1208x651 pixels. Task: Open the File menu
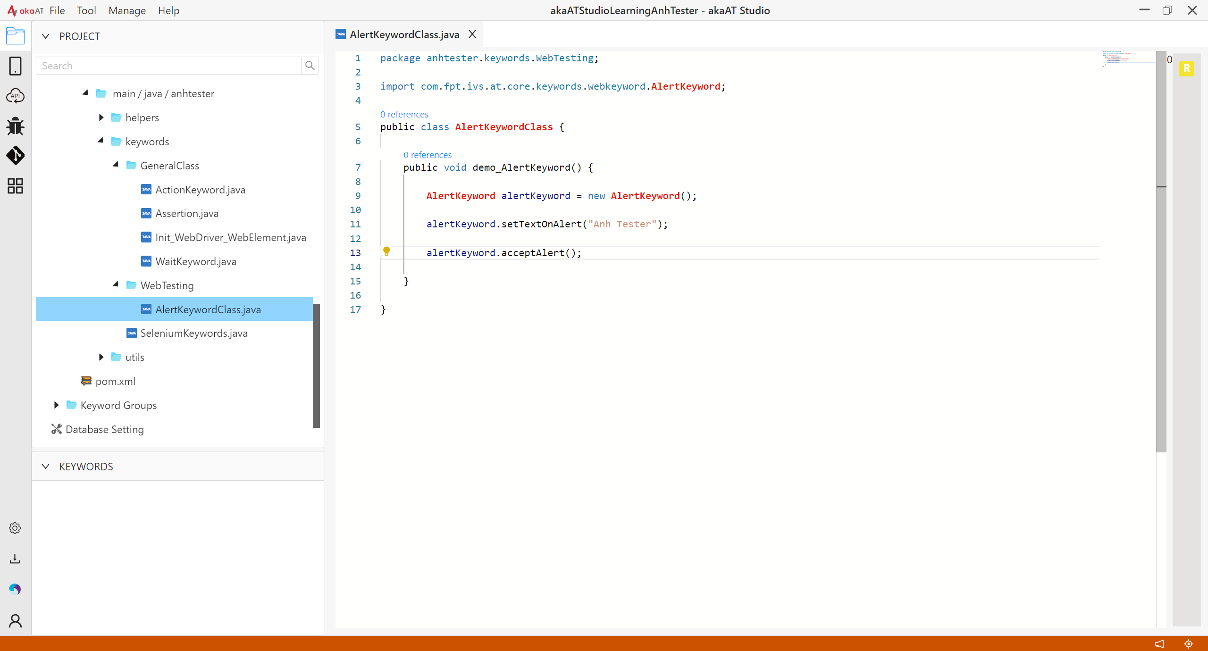pyautogui.click(x=57, y=10)
